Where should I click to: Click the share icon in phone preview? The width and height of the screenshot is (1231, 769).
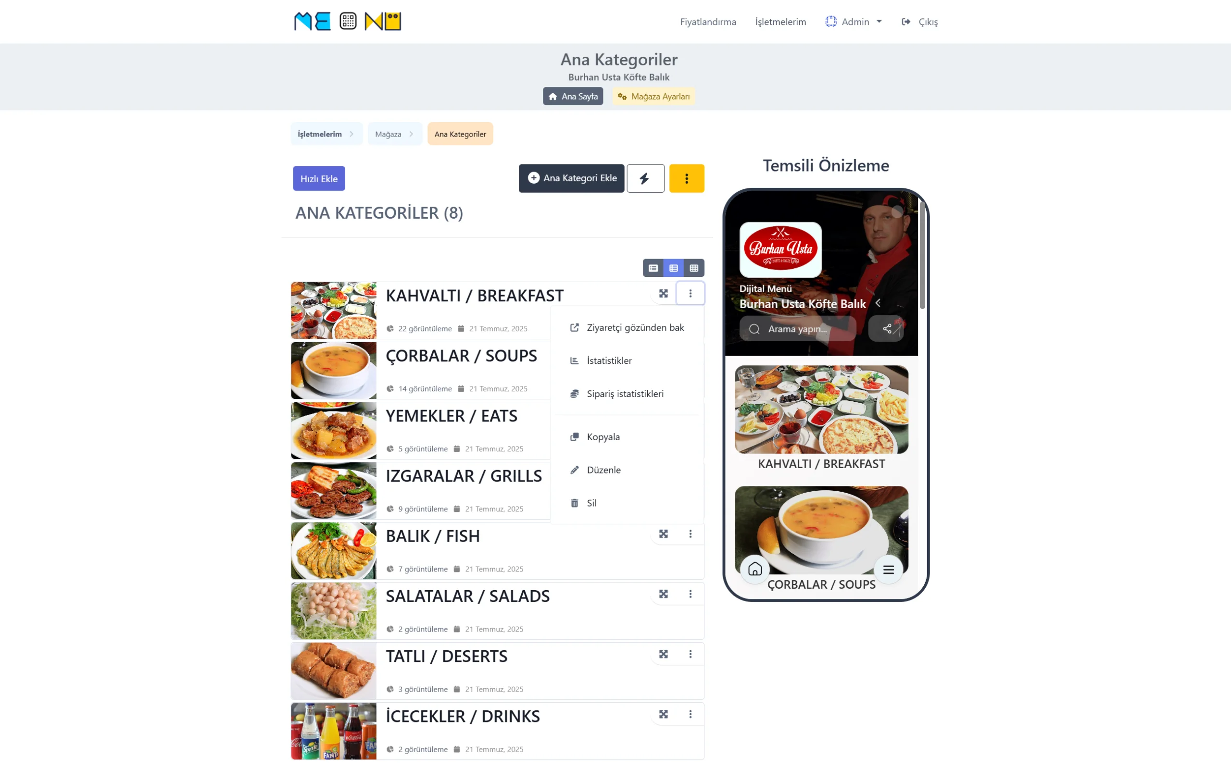[887, 329]
